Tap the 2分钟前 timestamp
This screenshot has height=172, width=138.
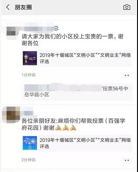click(x=29, y=160)
